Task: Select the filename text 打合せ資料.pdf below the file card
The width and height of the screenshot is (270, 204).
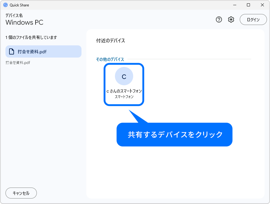Action: (18, 62)
